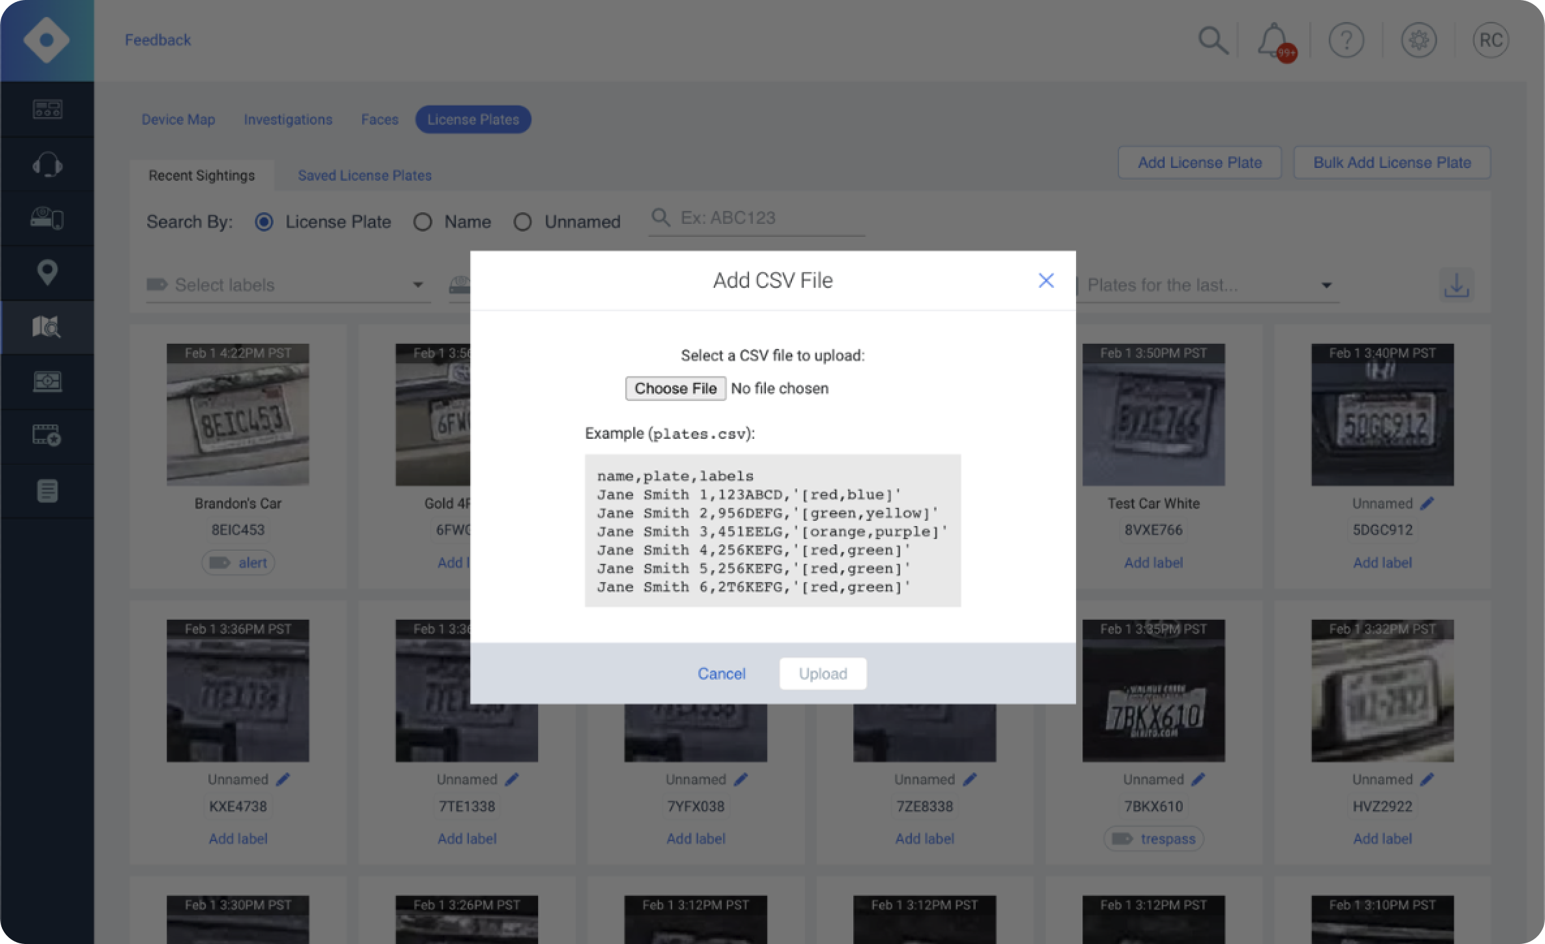Click the Choose File button
The image size is (1545, 944).
click(x=675, y=389)
